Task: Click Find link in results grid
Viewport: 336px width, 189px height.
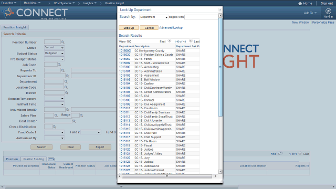Action: coord(273,154)
